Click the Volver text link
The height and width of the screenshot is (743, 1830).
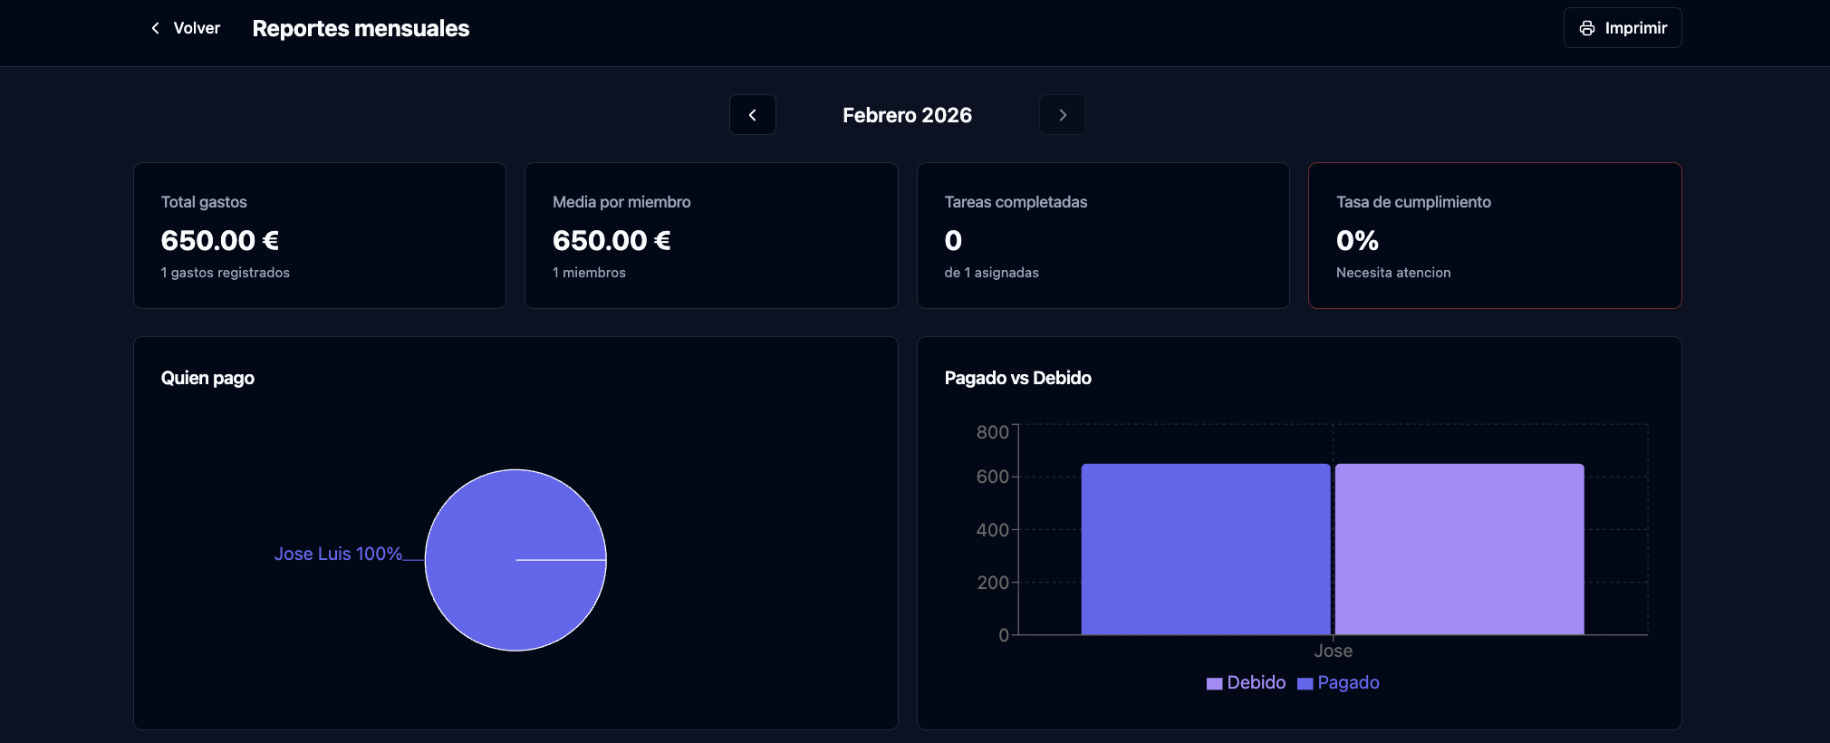(197, 28)
